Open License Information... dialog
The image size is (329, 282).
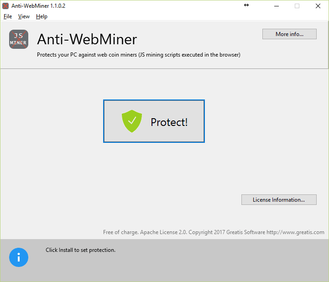[x=279, y=199]
